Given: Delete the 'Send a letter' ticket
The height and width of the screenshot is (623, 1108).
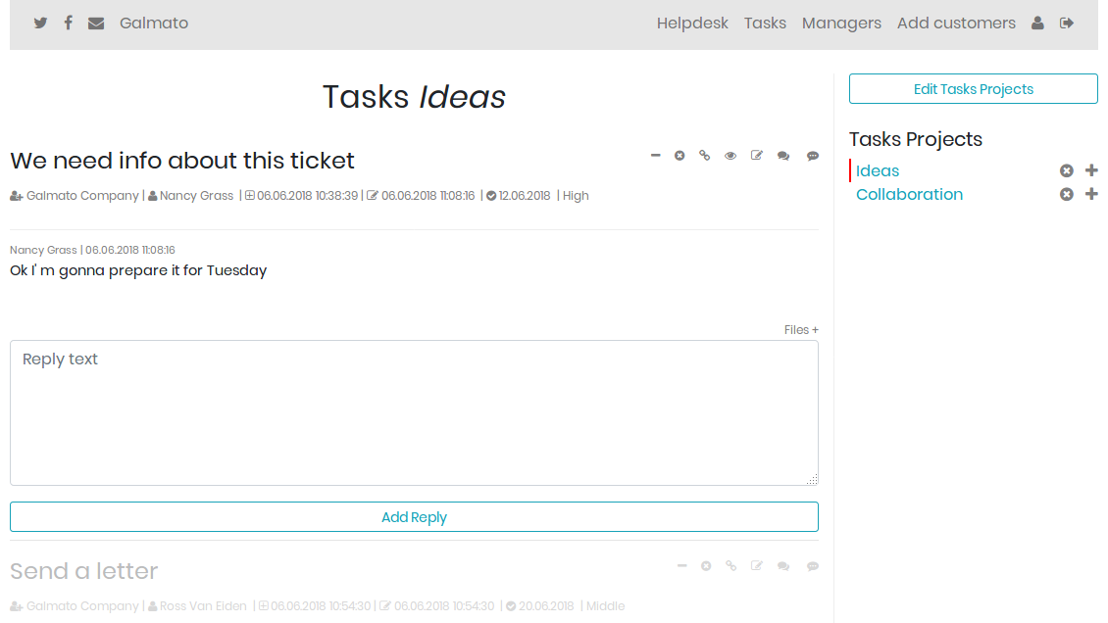Looking at the screenshot, I should coord(706,566).
